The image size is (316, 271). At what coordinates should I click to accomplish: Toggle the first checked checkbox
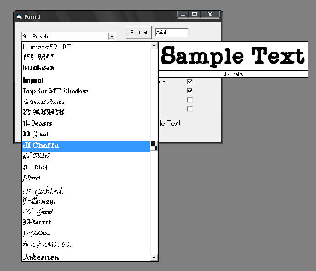[190, 81]
